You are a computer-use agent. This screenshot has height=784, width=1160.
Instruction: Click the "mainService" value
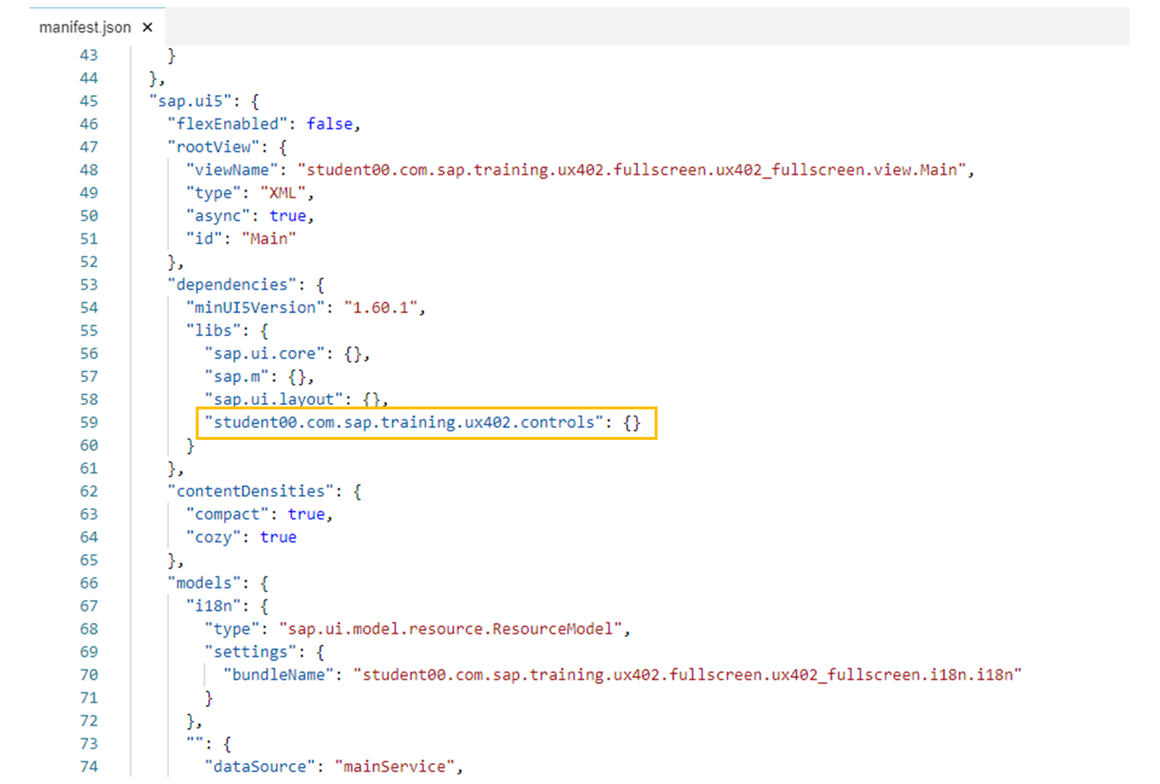pos(394,767)
